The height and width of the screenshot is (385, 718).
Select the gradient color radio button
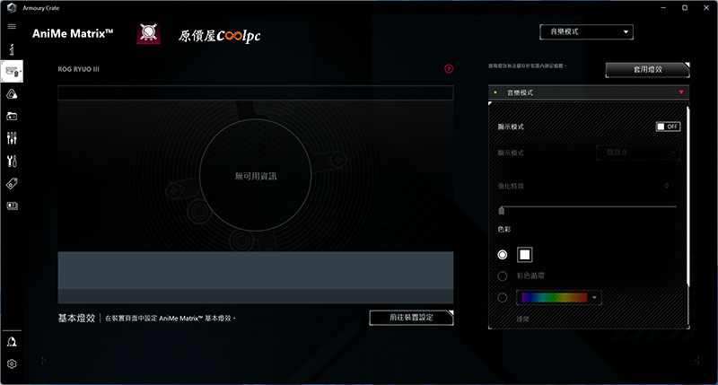tap(503, 298)
